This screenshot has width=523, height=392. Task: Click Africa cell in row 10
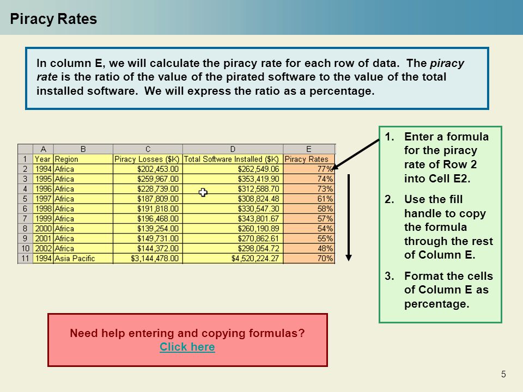[x=83, y=249]
